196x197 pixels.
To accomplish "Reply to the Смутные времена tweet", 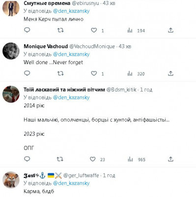I will pos(27,30).
